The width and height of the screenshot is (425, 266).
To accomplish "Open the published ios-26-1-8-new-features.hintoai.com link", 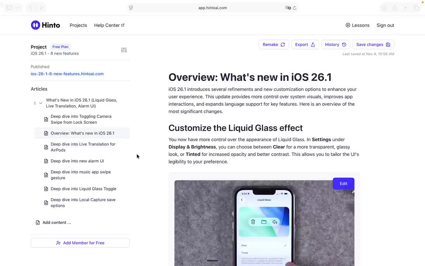I will [x=67, y=74].
